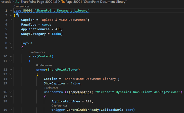Screen dimensions: 184x113
Task: Collapse the layout section on line 8
Action: [x=11, y=43]
